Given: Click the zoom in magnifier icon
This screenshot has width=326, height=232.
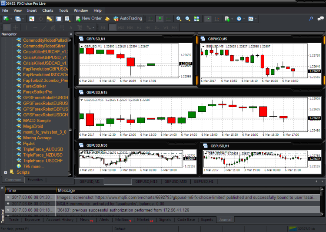Looking at the screenshot, I should tap(179, 19).
